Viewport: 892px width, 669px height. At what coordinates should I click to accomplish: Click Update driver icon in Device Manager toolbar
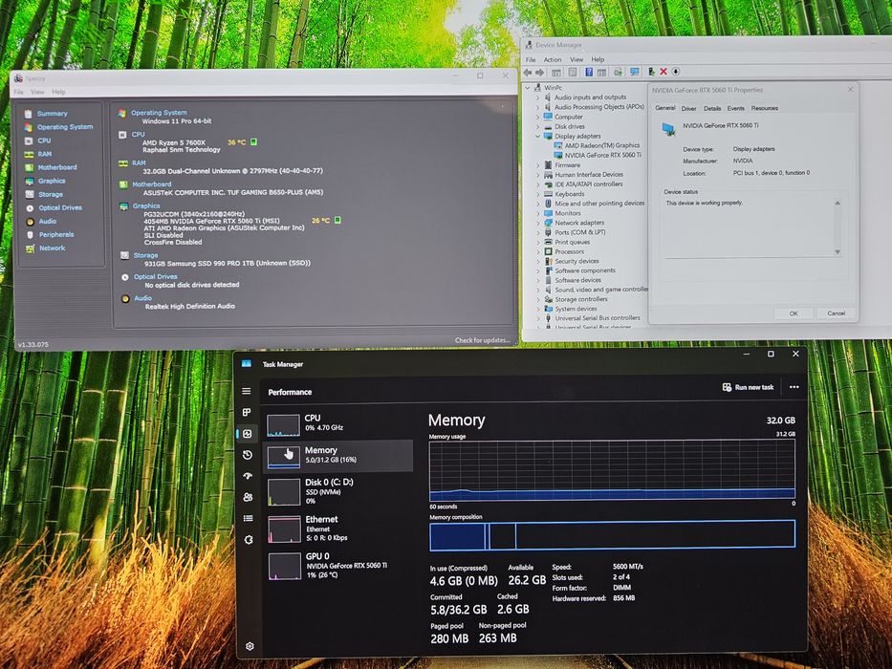coord(651,72)
